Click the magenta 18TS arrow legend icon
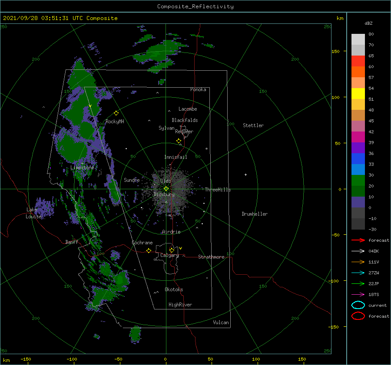Image resolution: width=391 pixels, height=365 pixels. (358, 295)
